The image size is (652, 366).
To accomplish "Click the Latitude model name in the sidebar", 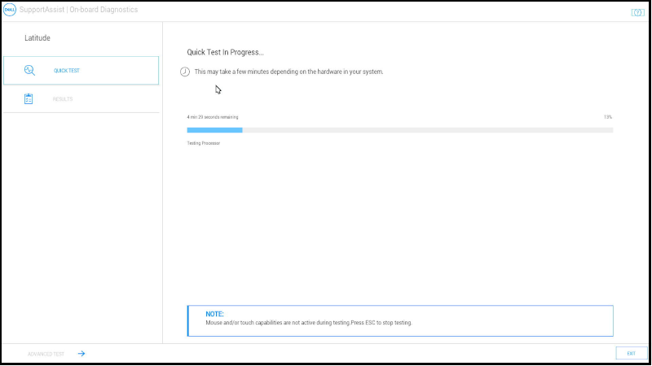I will point(37,38).
